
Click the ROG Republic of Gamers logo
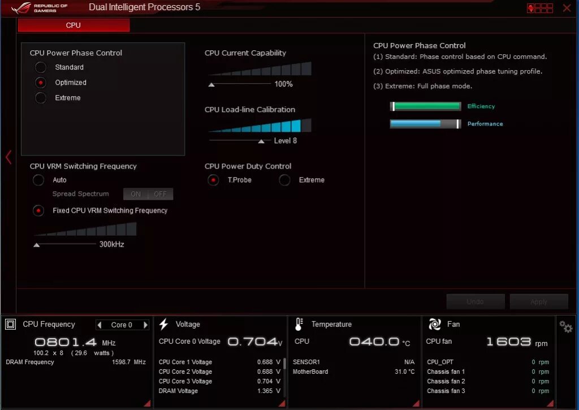click(x=40, y=8)
